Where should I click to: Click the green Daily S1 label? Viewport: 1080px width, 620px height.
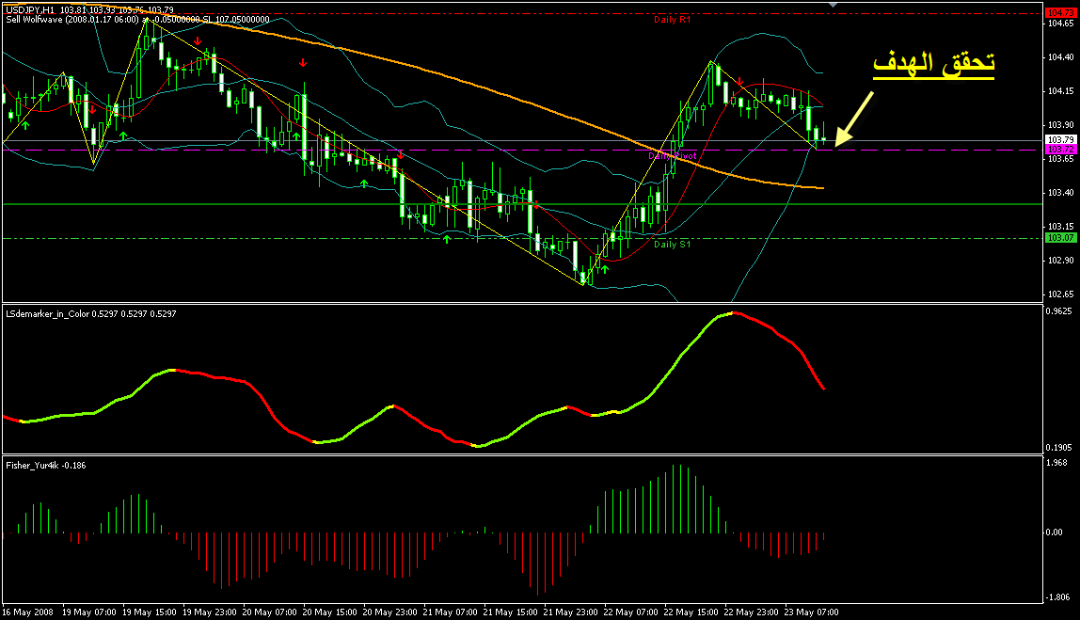click(672, 245)
